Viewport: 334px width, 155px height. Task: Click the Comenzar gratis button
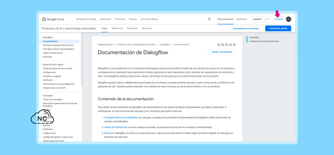tap(278, 28)
